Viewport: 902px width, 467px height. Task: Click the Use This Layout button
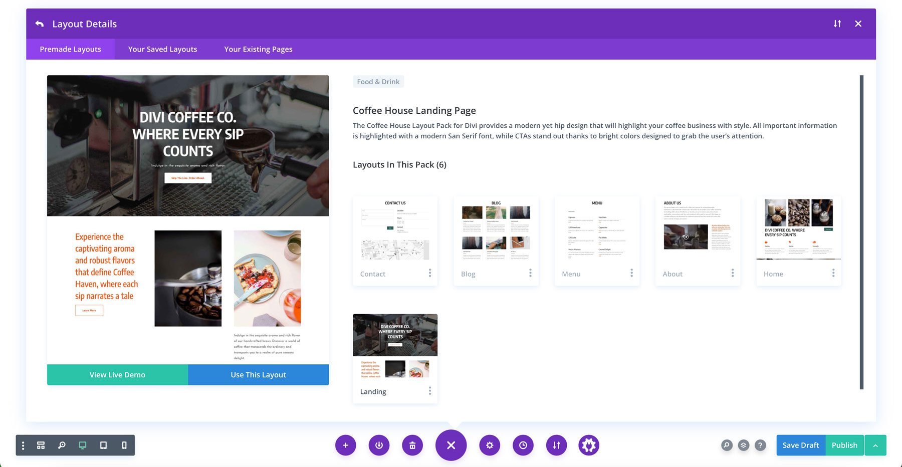pos(258,374)
